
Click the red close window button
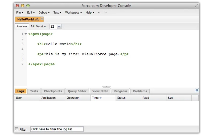17,6
